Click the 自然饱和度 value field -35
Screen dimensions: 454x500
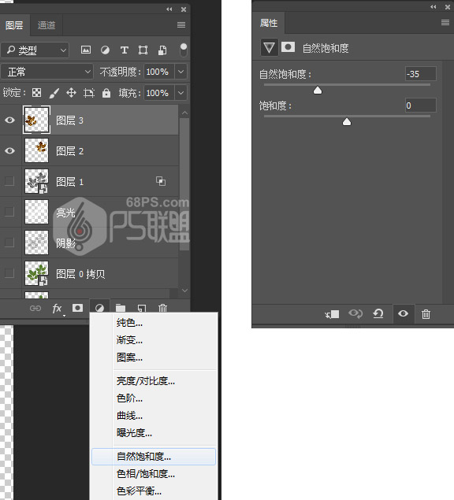pyautogui.click(x=420, y=74)
